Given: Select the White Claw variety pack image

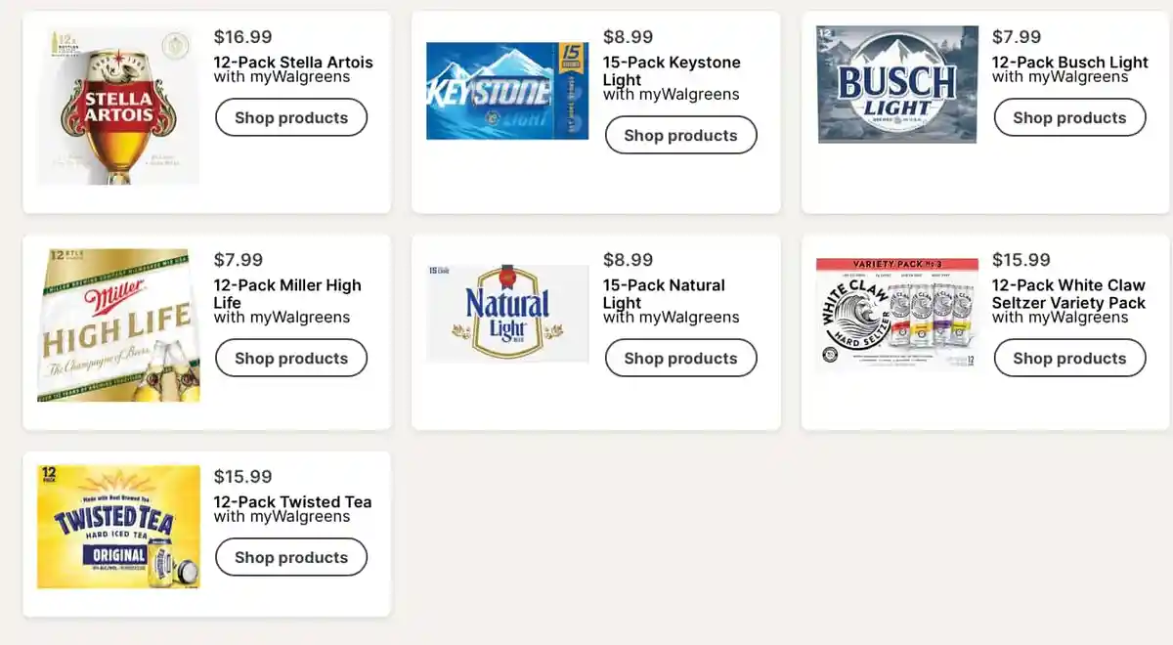Looking at the screenshot, I should point(897,315).
